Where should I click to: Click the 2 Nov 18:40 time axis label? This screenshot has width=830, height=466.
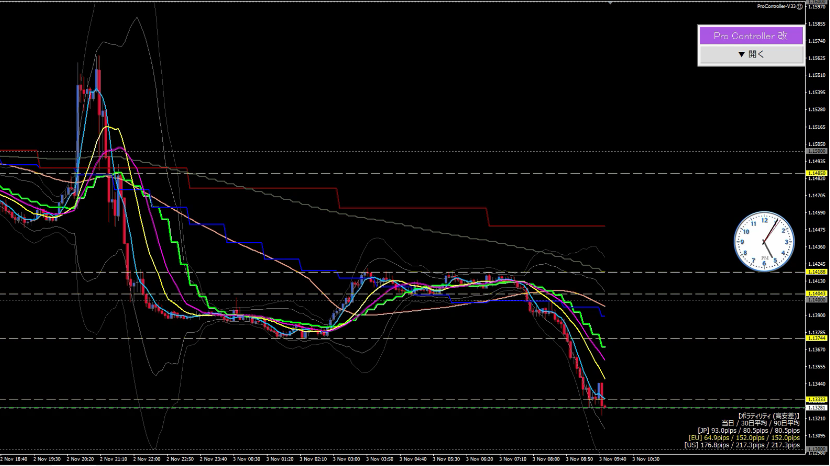point(14,459)
